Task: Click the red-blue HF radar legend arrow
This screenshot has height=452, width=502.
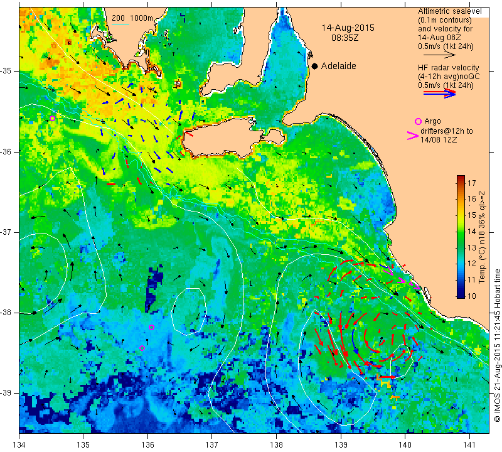Action: tap(440, 94)
